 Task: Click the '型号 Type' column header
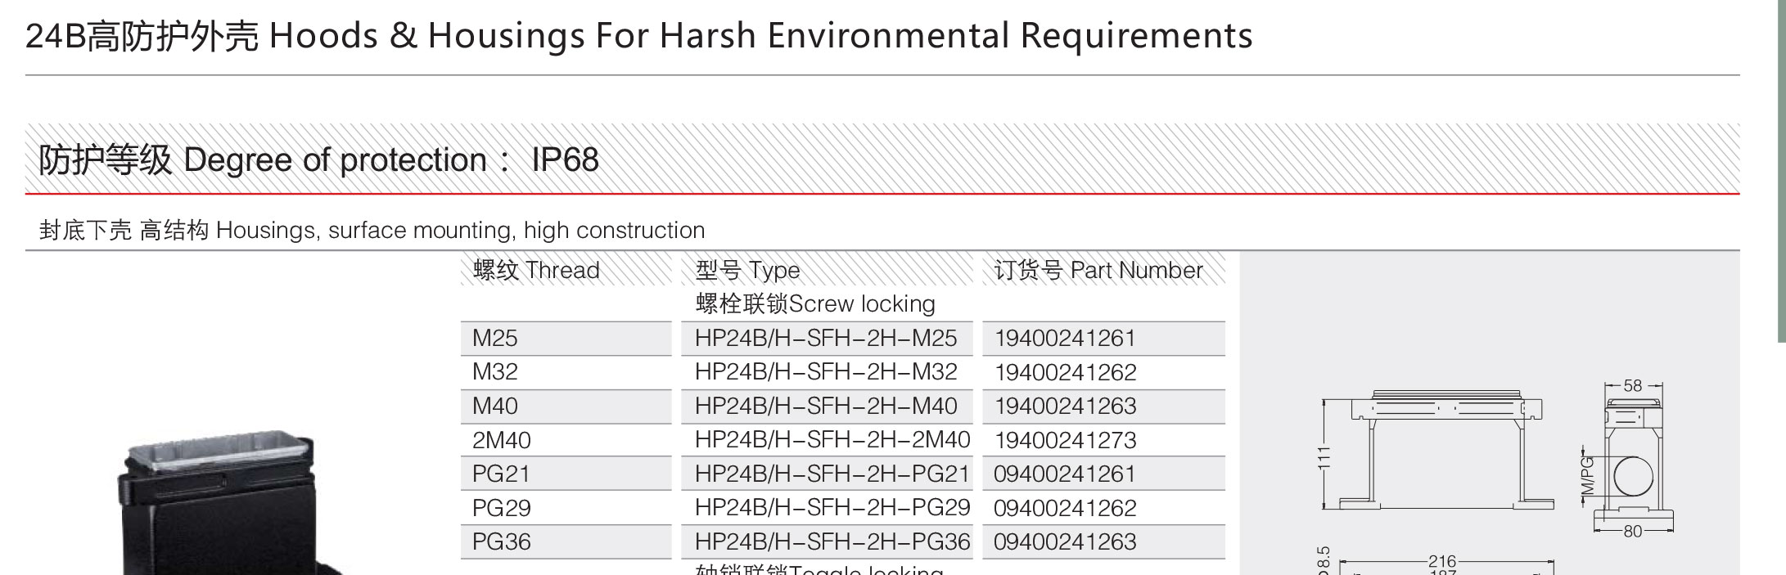tap(747, 270)
